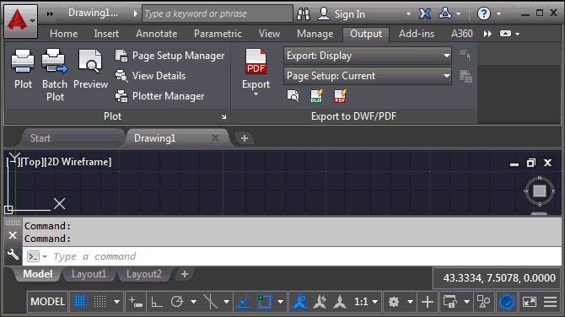
Task: Open the Help question mark
Action: click(483, 13)
